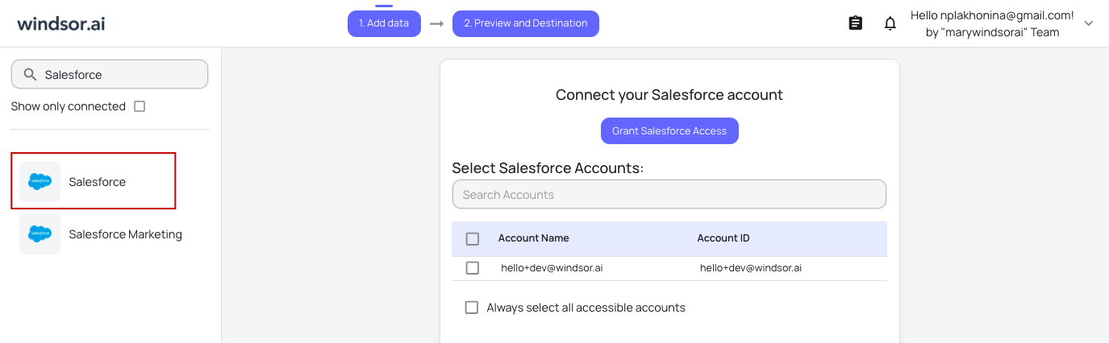Click the Connect your Salesforce account heading

tap(669, 95)
